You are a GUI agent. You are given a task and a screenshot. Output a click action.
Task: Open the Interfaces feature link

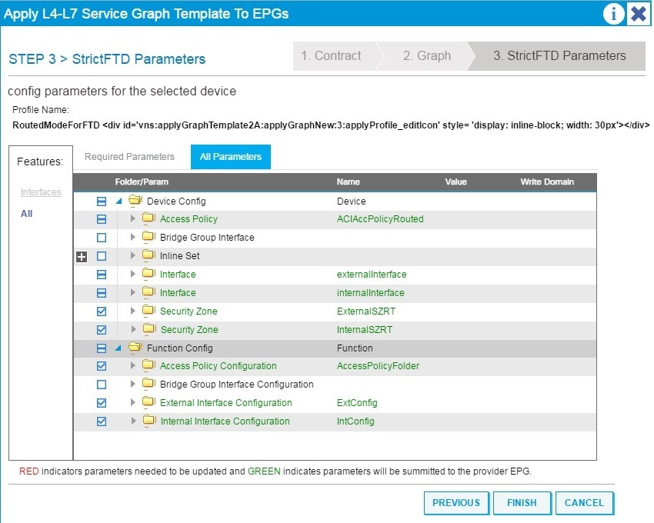click(41, 192)
